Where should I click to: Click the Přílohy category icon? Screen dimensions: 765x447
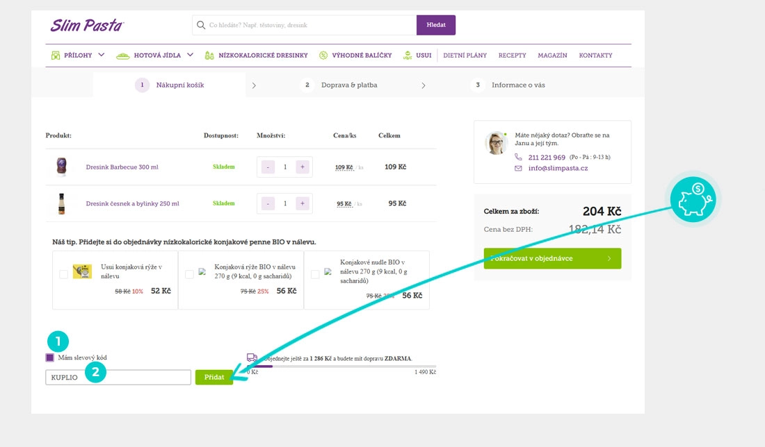point(56,56)
